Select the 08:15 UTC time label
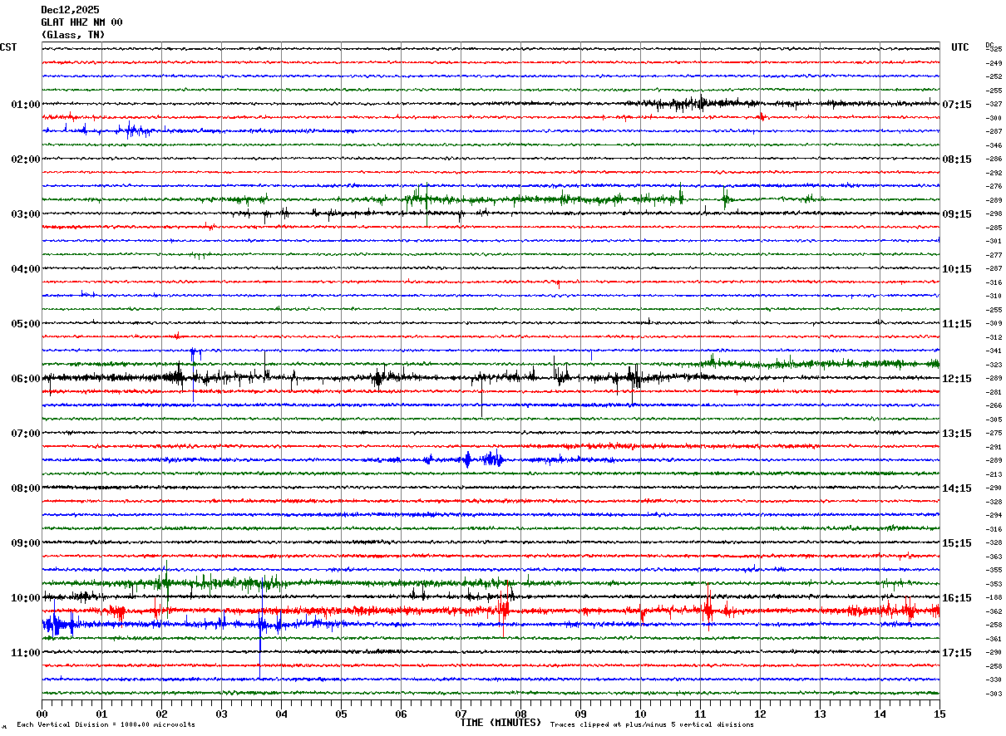This screenshot has width=1006, height=736. point(957,159)
